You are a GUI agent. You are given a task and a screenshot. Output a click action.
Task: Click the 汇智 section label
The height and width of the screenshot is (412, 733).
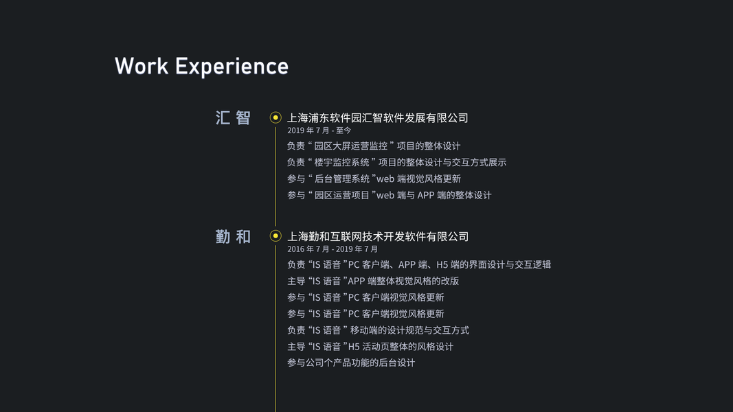tap(234, 118)
